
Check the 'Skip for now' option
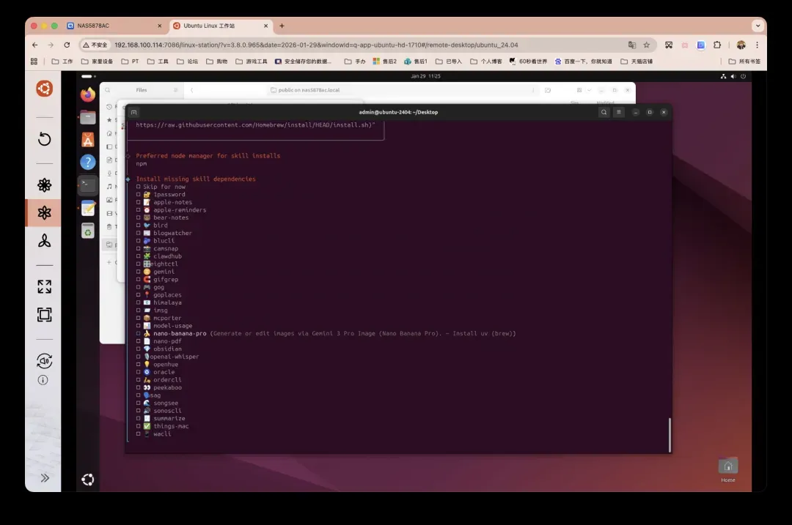point(138,187)
